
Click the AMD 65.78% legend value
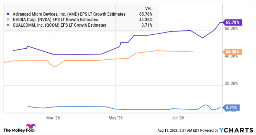(146, 14)
